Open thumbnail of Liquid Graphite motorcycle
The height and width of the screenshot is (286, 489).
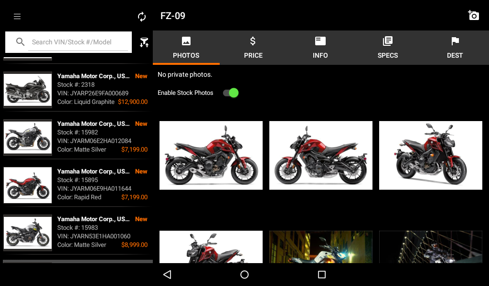pyautogui.click(x=28, y=90)
